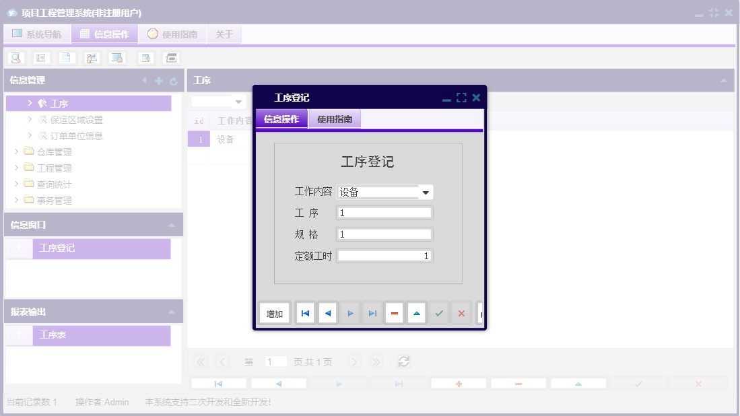Select the search preview icon in the main toolbar
The image size is (740, 416).
tap(15, 57)
